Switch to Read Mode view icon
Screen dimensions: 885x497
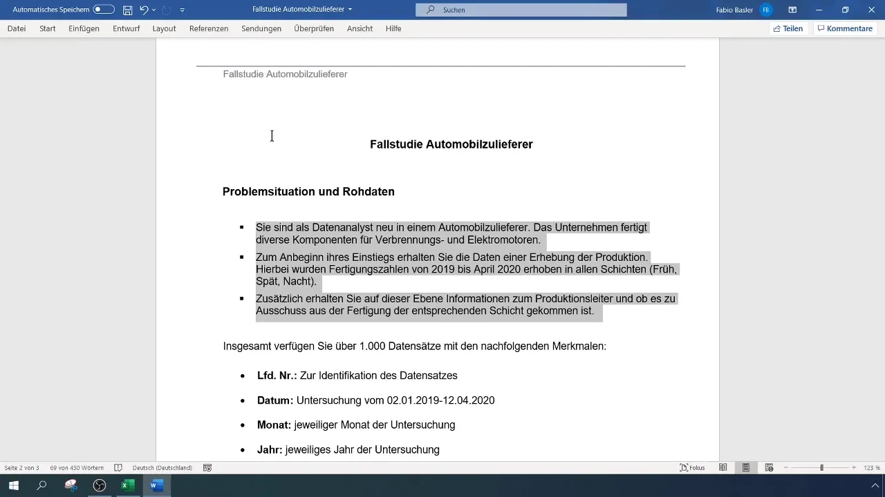point(723,467)
